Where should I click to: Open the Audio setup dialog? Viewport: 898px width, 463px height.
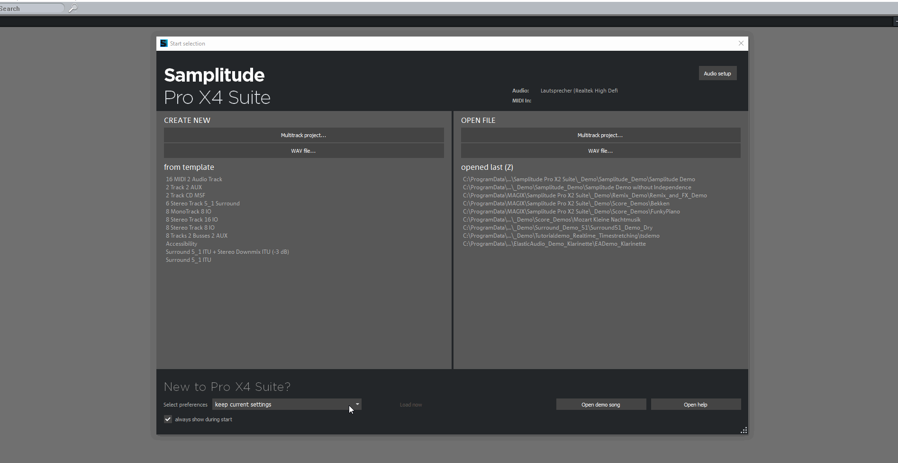click(x=717, y=74)
